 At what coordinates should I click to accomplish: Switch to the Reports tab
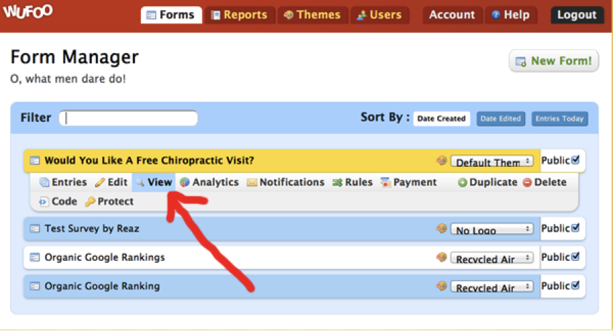(x=240, y=15)
